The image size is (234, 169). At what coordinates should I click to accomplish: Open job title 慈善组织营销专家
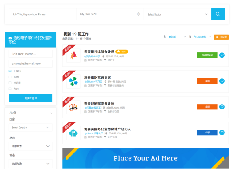coord(97,77)
